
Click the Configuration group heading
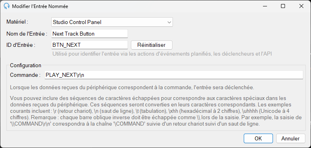pos(26,65)
